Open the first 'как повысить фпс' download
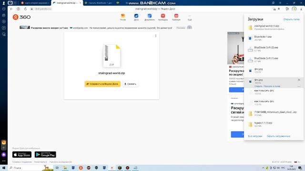 coord(274,92)
